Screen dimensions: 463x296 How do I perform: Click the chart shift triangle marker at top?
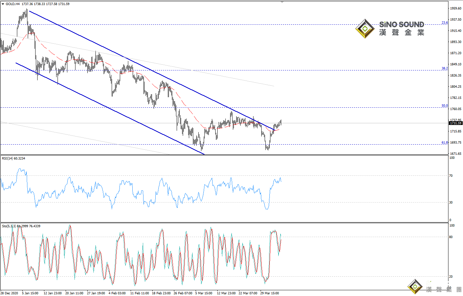(x=283, y=2)
